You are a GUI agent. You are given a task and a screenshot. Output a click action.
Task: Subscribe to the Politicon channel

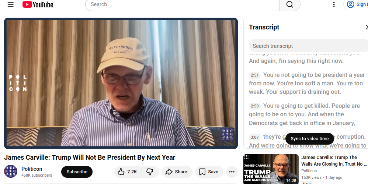77,172
